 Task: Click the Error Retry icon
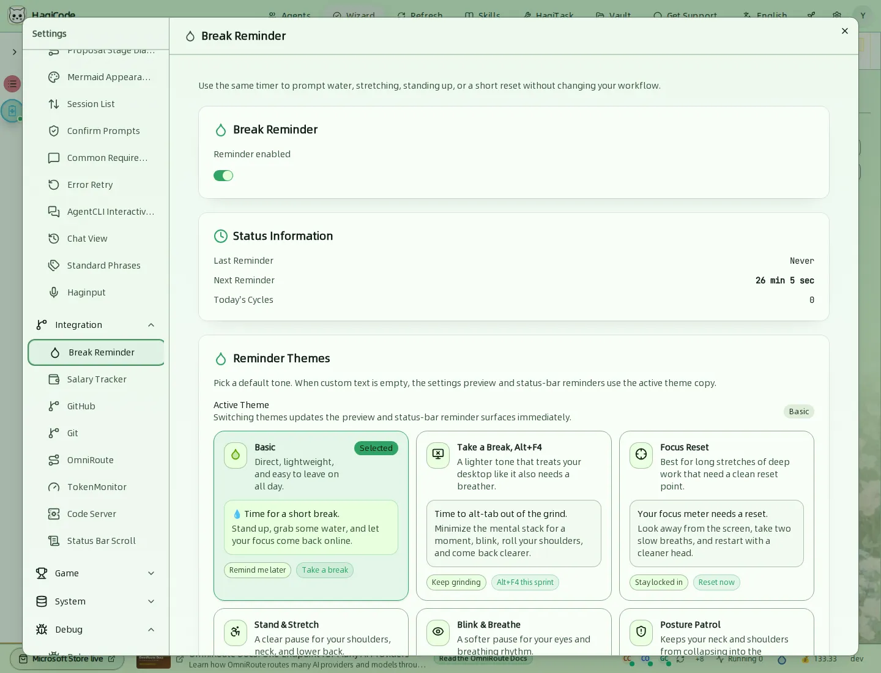tap(54, 185)
